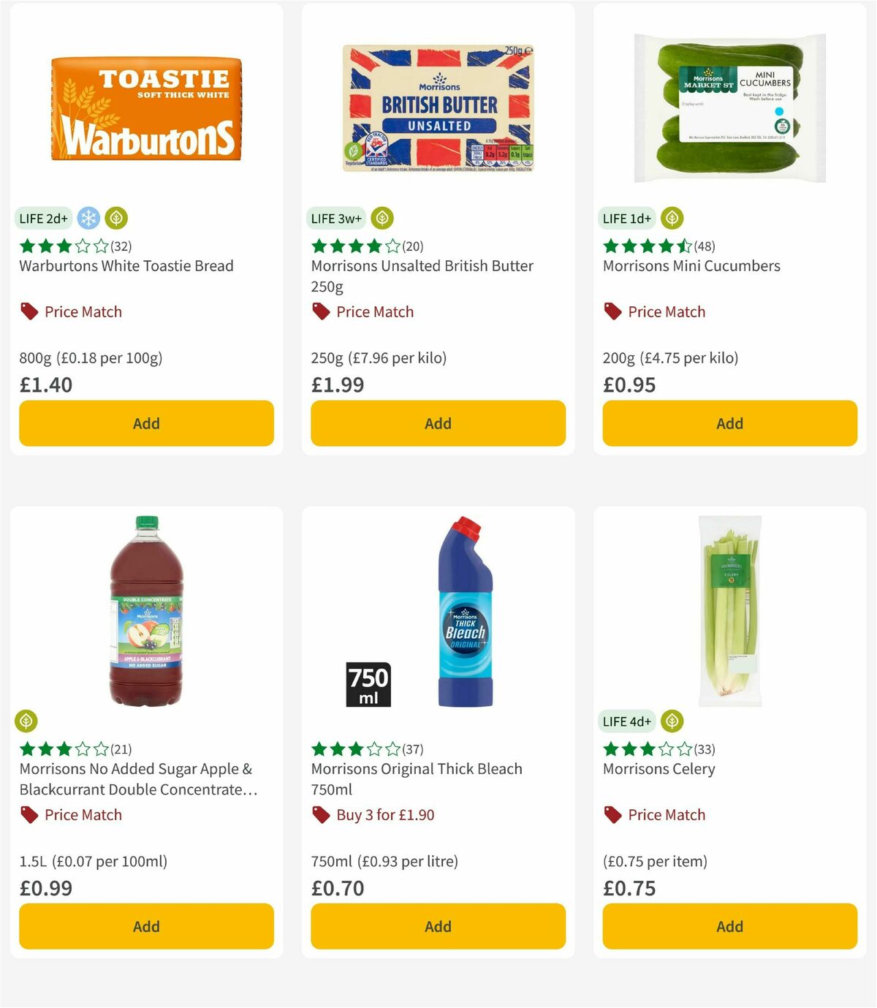Select the Warburtons White Toastie Bread title link
The height and width of the screenshot is (1008, 877).
[x=126, y=266]
